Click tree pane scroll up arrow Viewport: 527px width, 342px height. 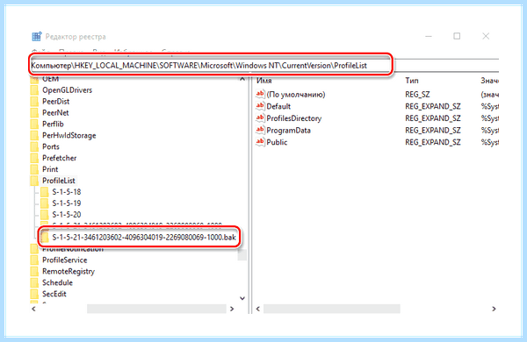pyautogui.click(x=242, y=79)
